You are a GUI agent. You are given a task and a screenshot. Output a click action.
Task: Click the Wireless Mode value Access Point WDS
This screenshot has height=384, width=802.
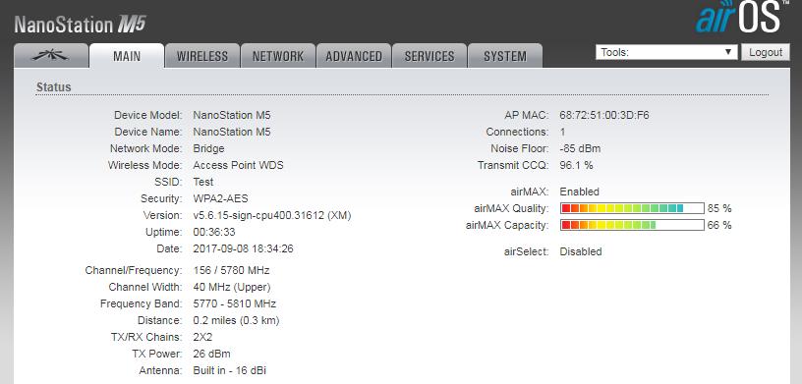[x=239, y=165]
